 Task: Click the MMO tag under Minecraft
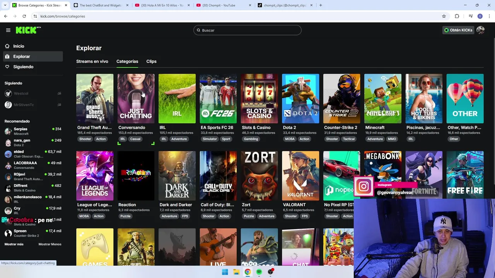point(392,139)
